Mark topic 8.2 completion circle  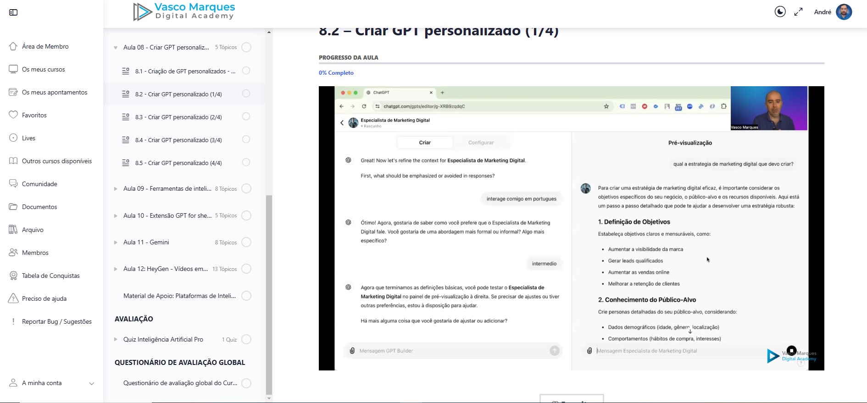coord(246,94)
